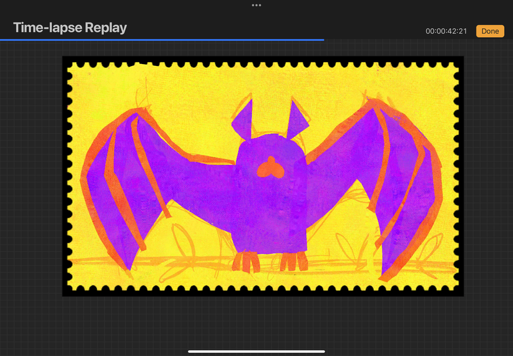Click the yellow sky above the bat's head

point(269,83)
